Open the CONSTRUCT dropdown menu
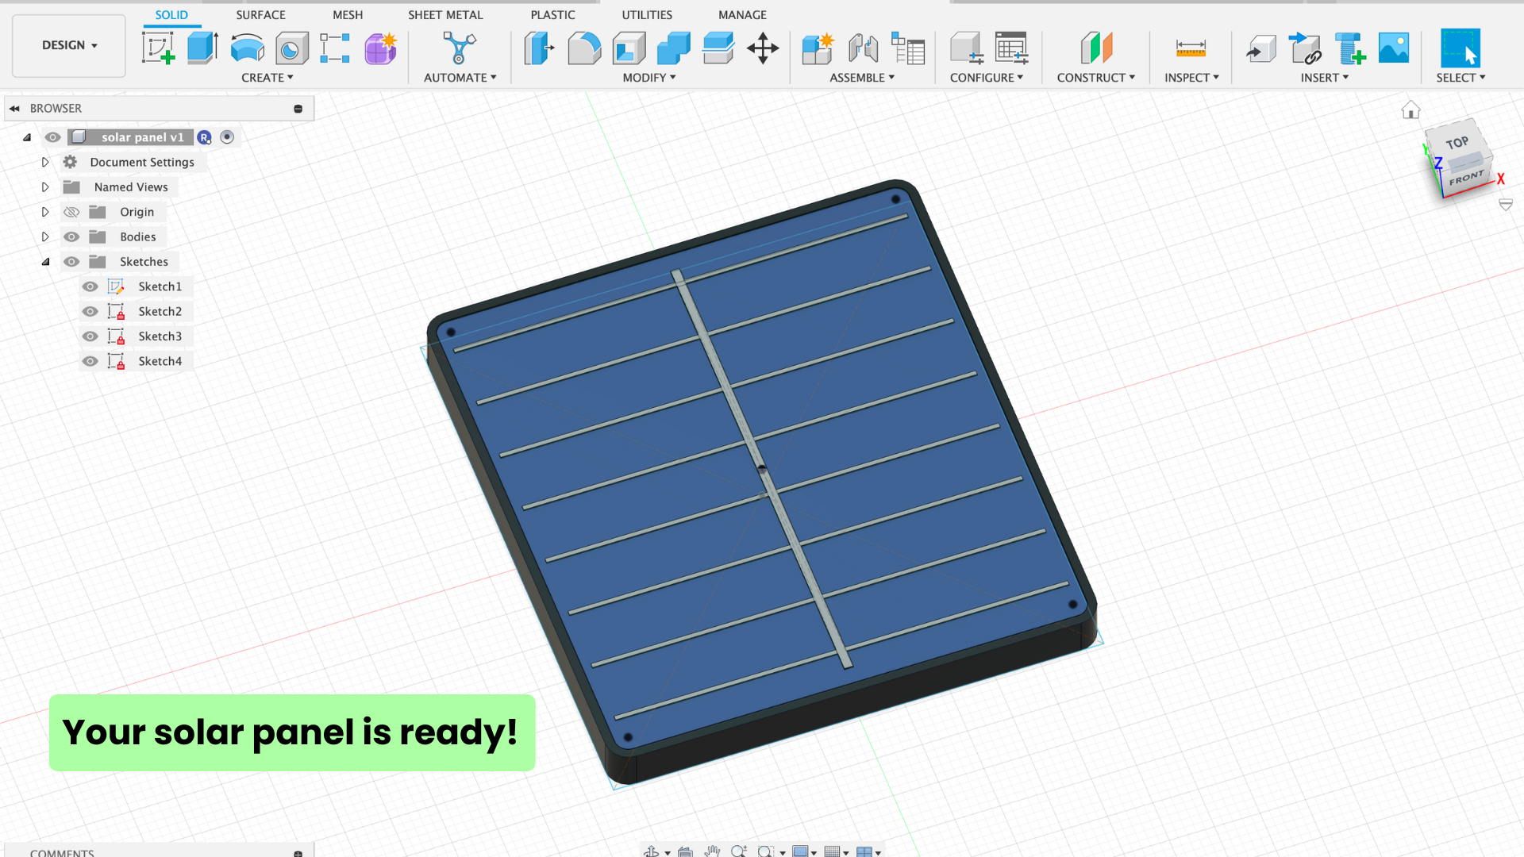The height and width of the screenshot is (857, 1524). [1096, 78]
